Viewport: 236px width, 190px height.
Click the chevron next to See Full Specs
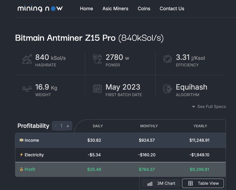click(x=194, y=107)
